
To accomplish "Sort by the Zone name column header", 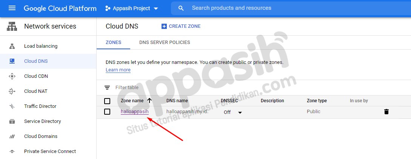I will pos(132,101).
